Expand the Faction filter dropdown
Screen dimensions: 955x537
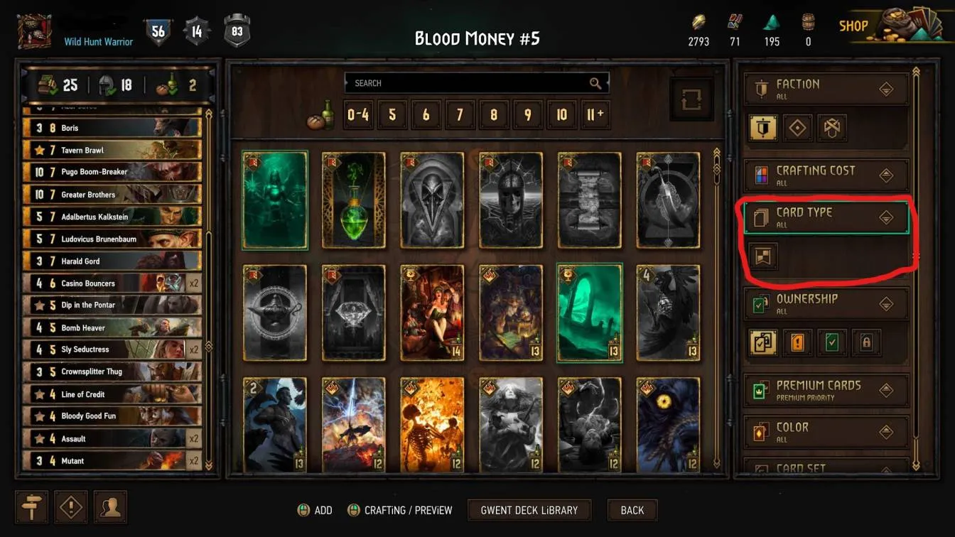826,89
